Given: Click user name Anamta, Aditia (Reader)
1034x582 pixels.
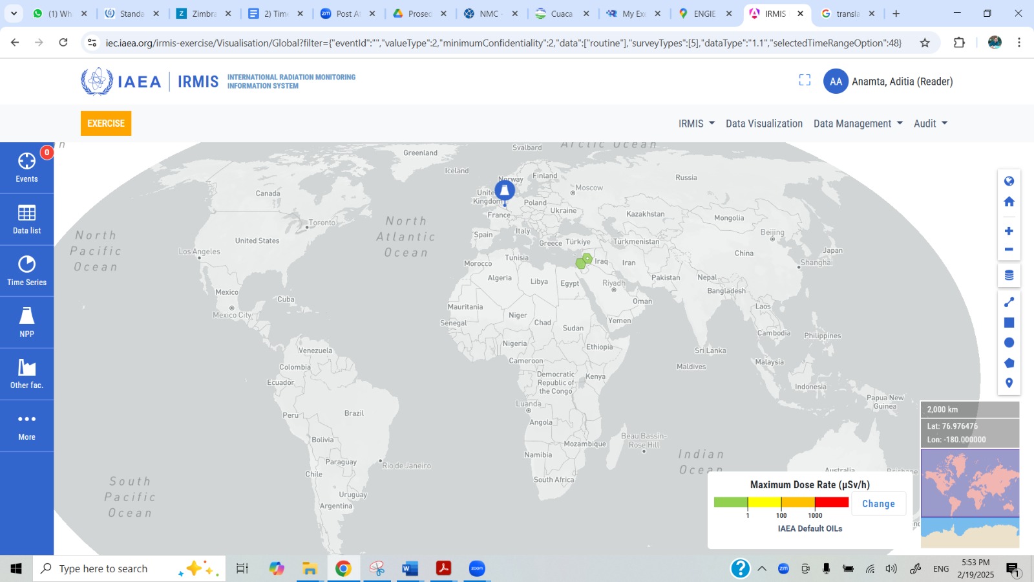Looking at the screenshot, I should tap(902, 81).
